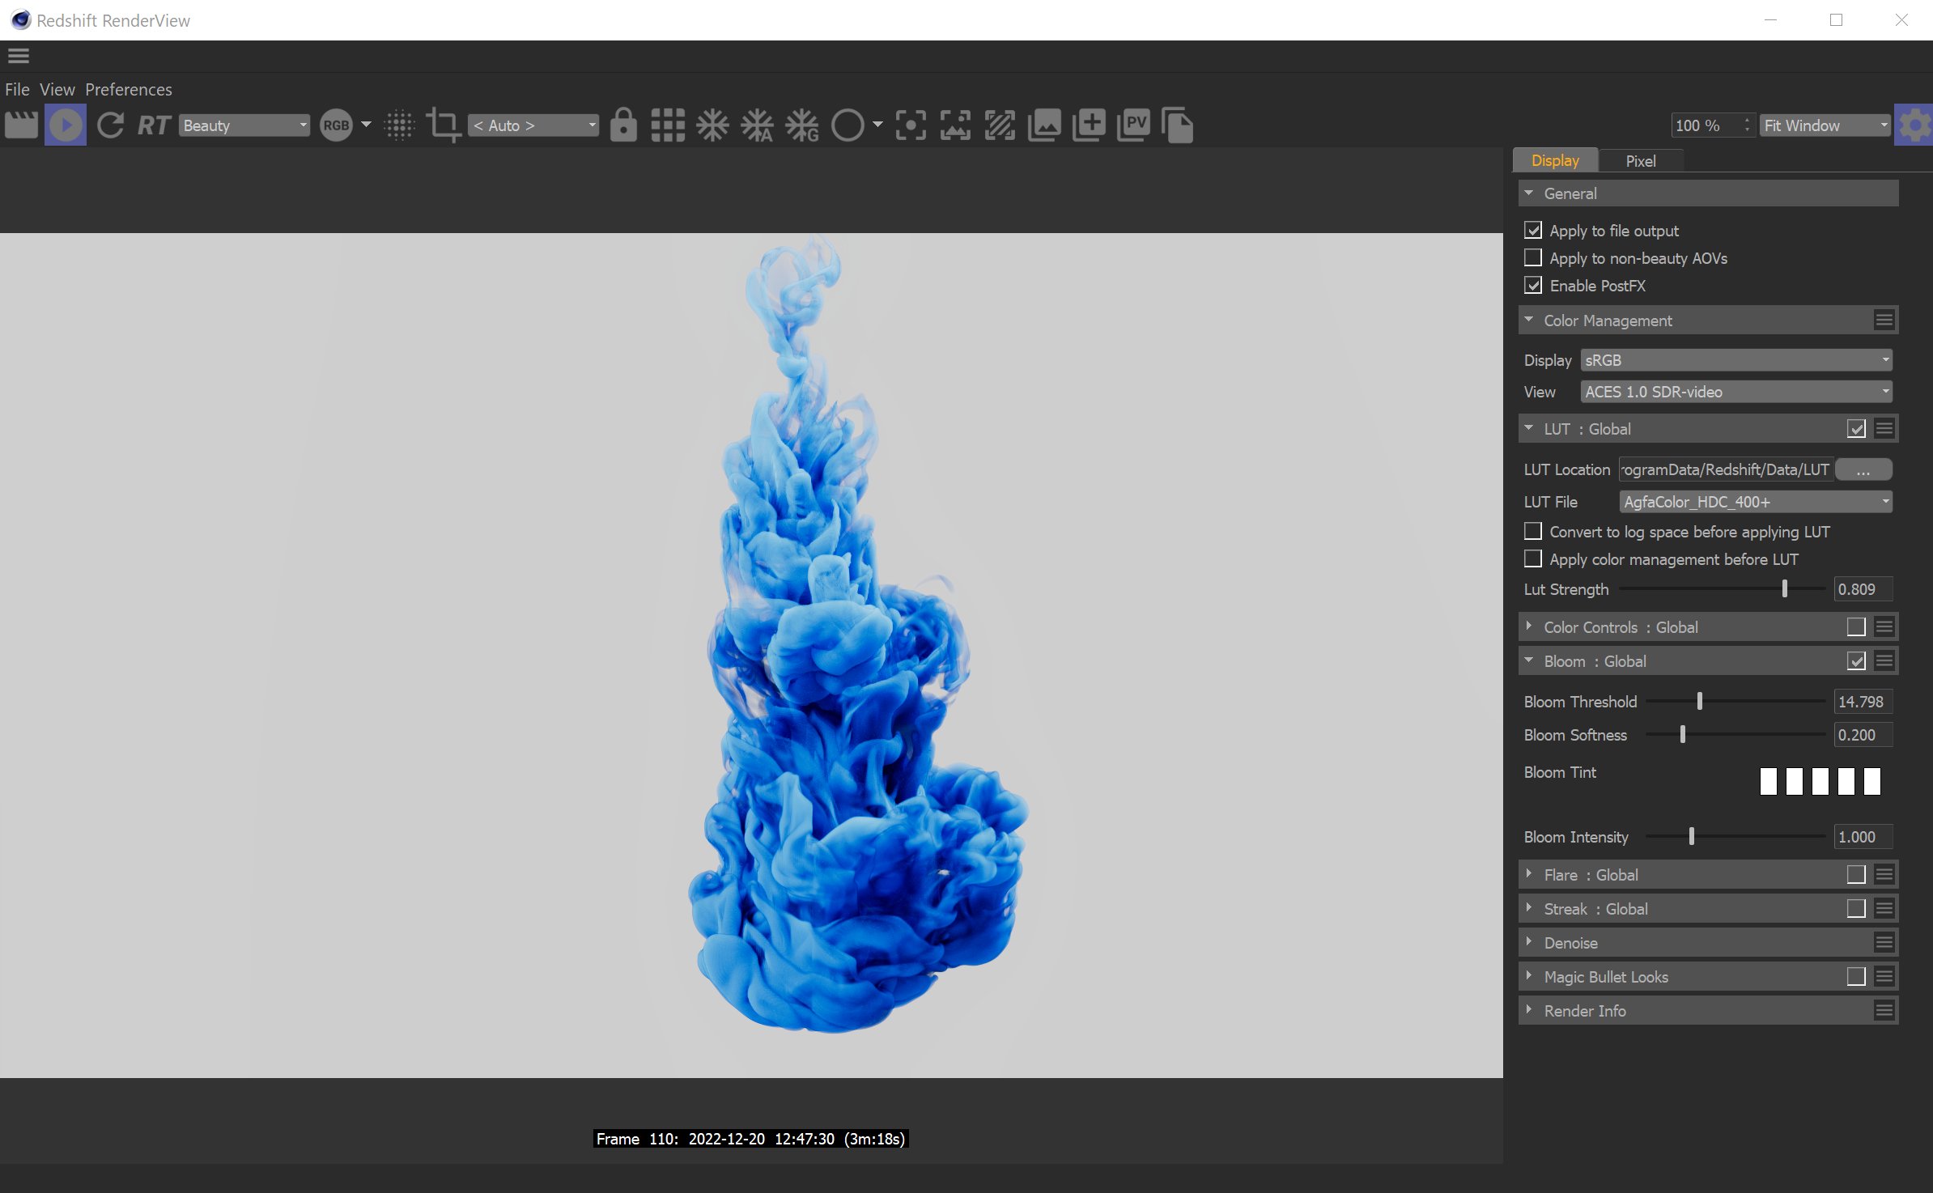The height and width of the screenshot is (1193, 1933).
Task: Collapse the Color Management section
Action: pos(1529,320)
